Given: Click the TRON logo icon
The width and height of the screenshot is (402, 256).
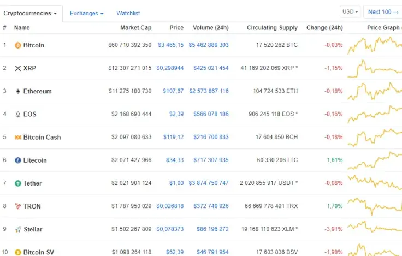Looking at the screenshot, I should point(18,206).
